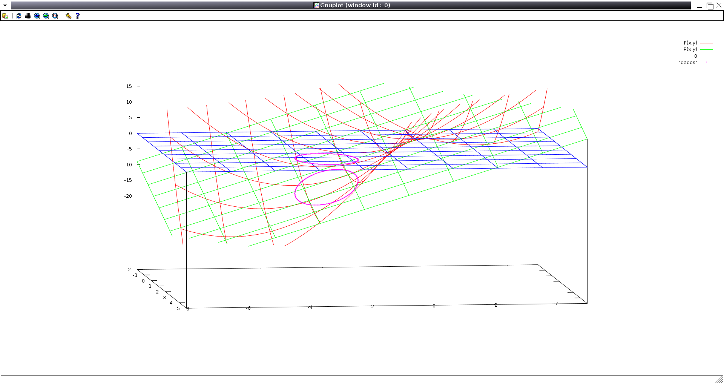The height and width of the screenshot is (384, 724).
Task: Click the window resize grip
Action: click(719, 379)
